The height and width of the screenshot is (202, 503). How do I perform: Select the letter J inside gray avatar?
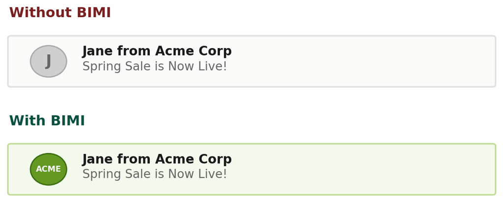(48, 61)
